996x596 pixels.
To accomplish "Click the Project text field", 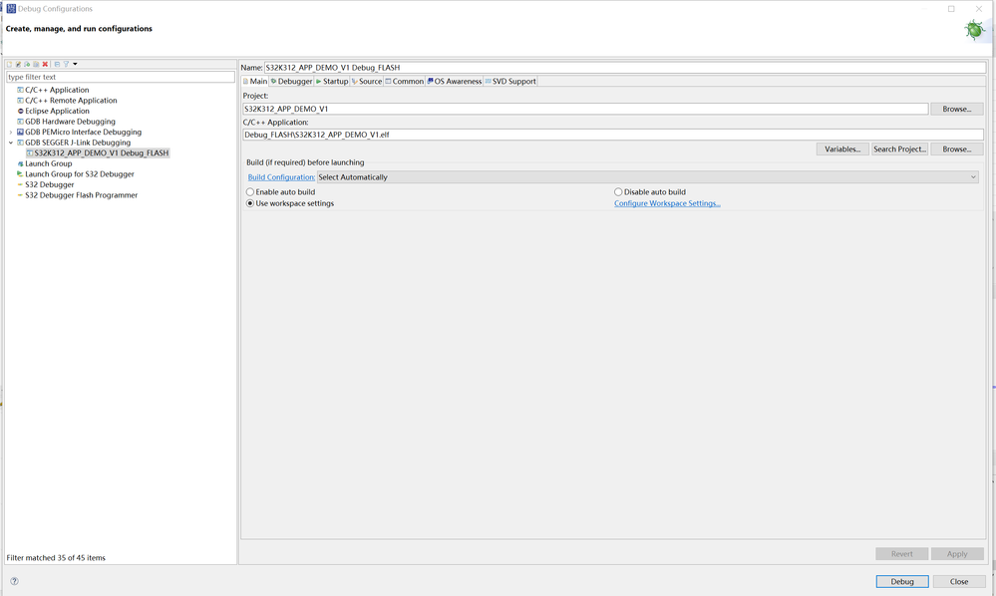I will [x=585, y=110].
